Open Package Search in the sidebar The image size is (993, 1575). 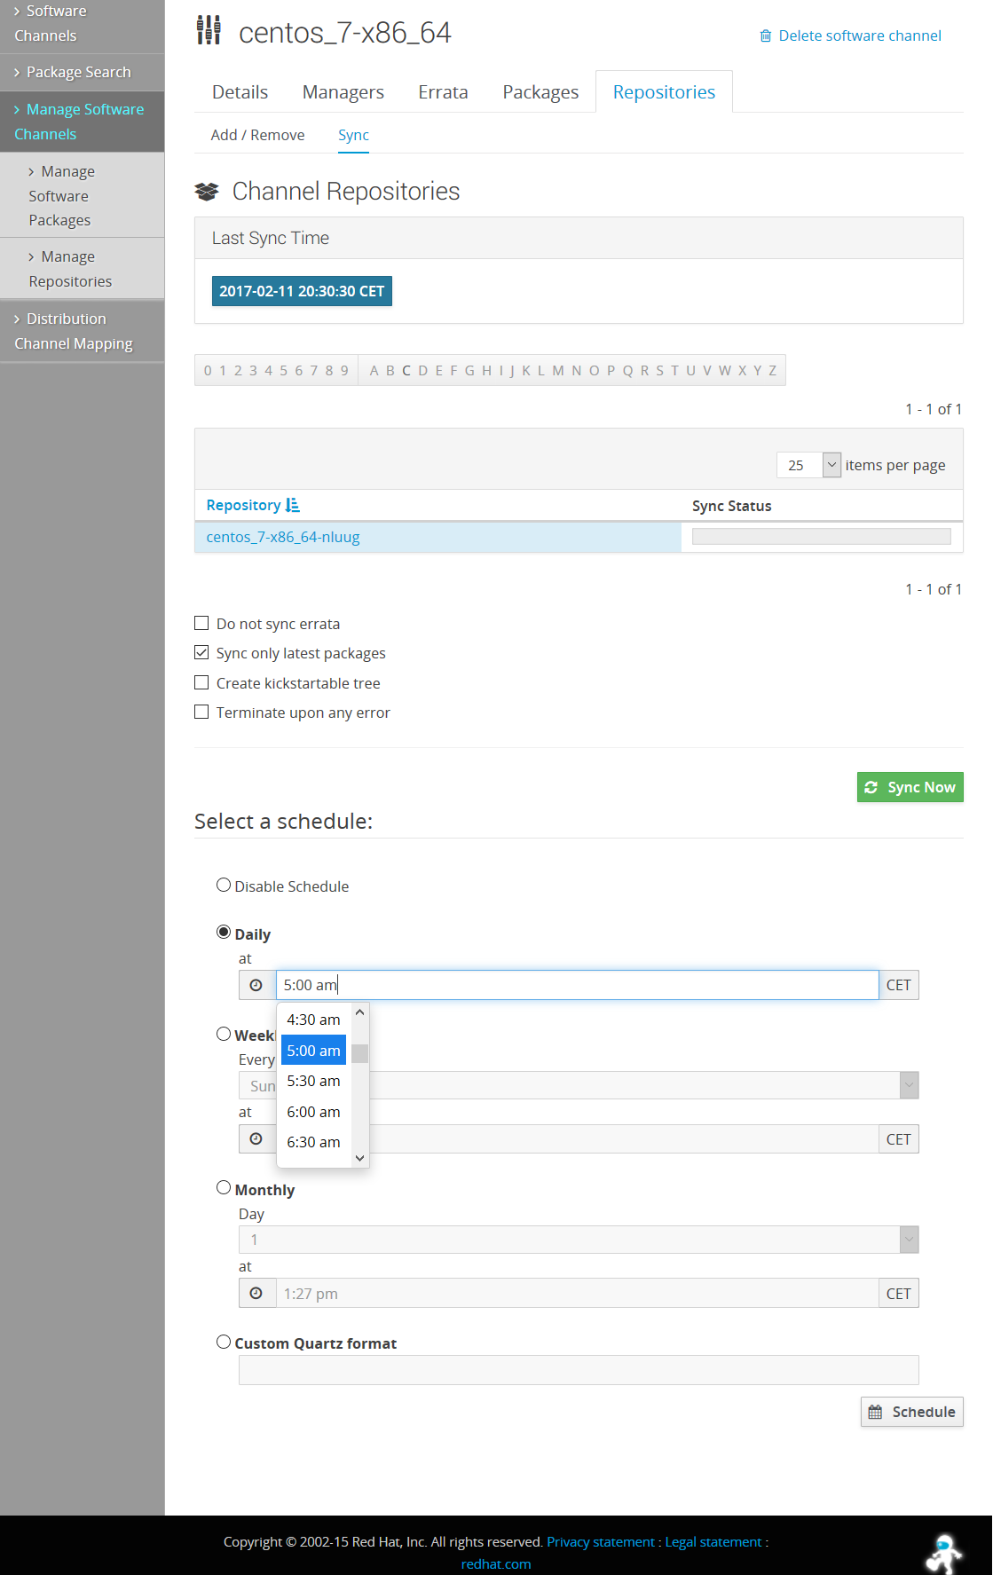78,72
